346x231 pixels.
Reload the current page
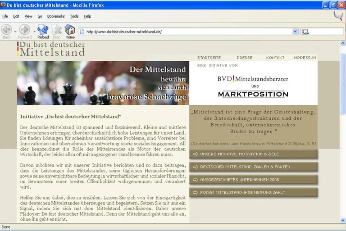(x=43, y=30)
